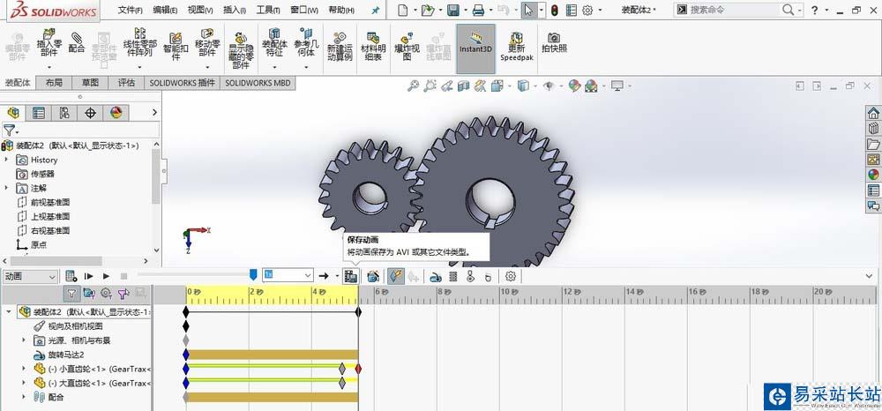
Task: Open the motion study type dropdown (动画)
Action: [29, 276]
